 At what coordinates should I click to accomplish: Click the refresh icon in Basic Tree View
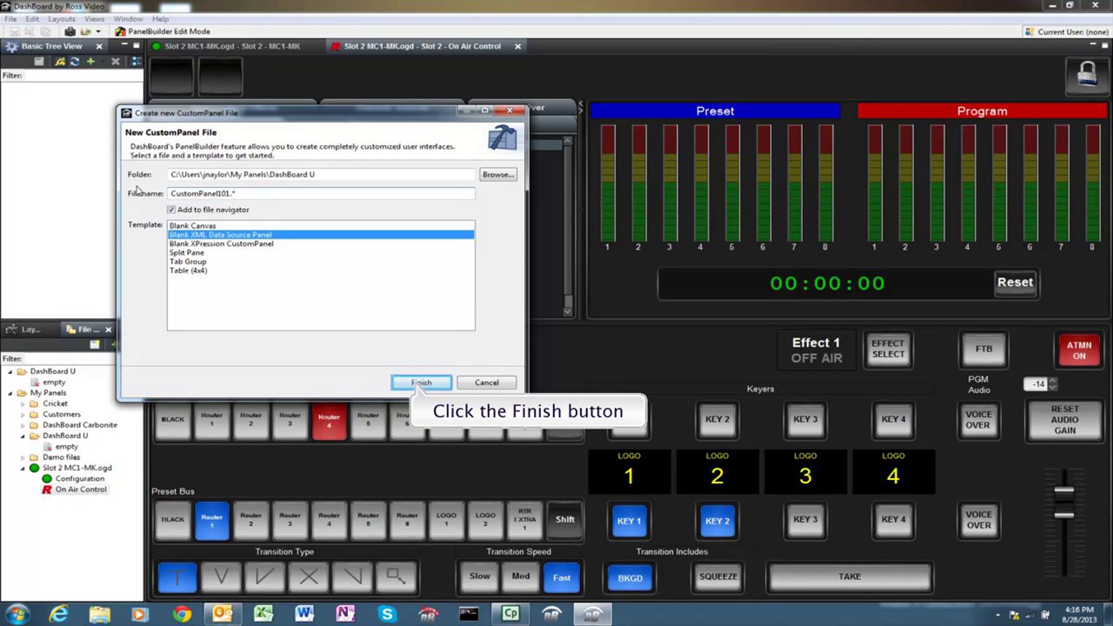click(x=74, y=61)
